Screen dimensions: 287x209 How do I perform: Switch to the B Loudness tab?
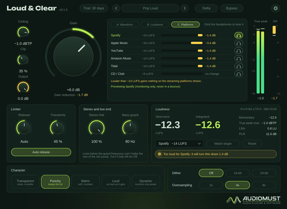pos(155,24)
